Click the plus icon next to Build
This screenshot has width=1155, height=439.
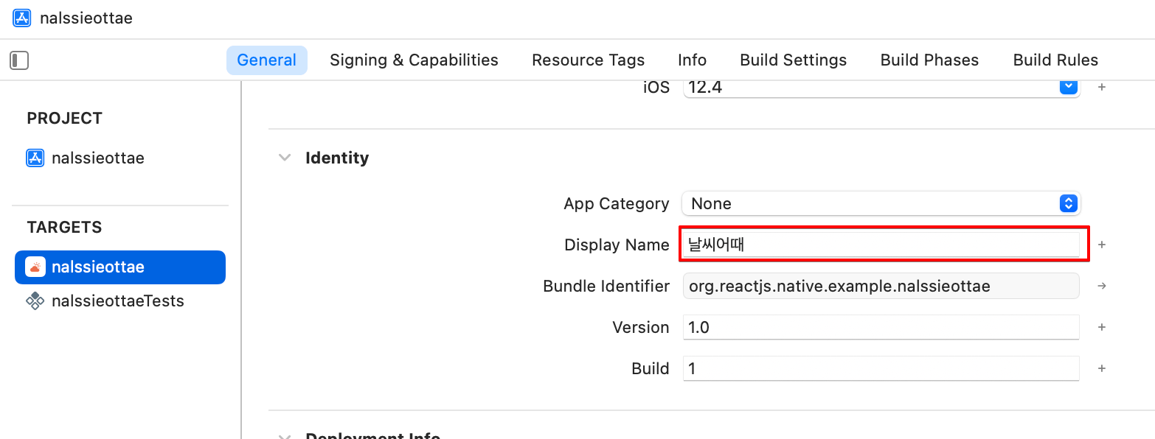click(1102, 368)
